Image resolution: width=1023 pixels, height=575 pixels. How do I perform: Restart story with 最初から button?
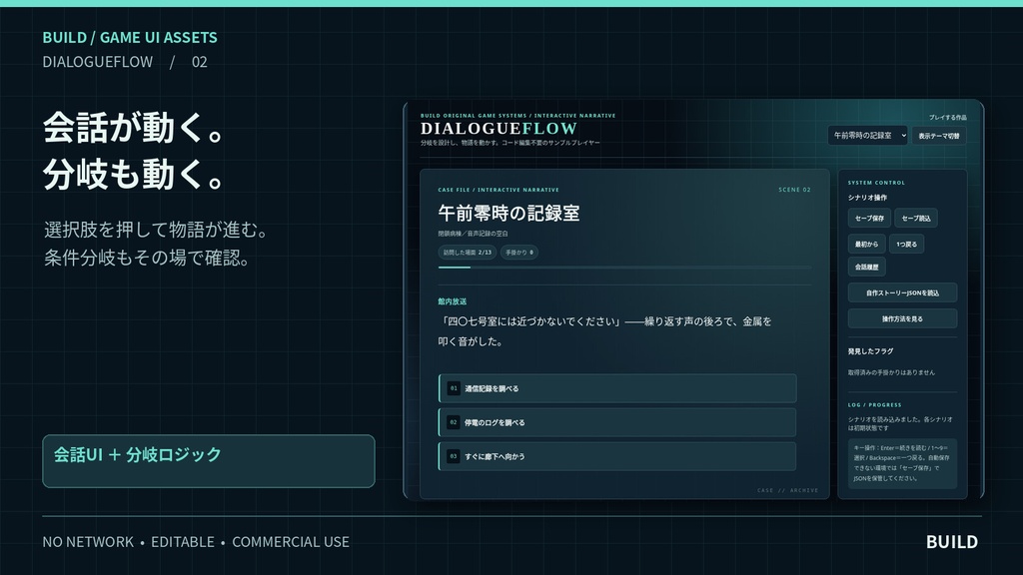[x=866, y=244]
